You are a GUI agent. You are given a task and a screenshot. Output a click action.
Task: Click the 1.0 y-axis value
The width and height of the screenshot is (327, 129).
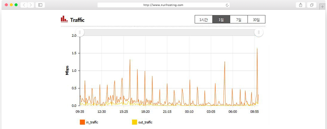point(74,71)
